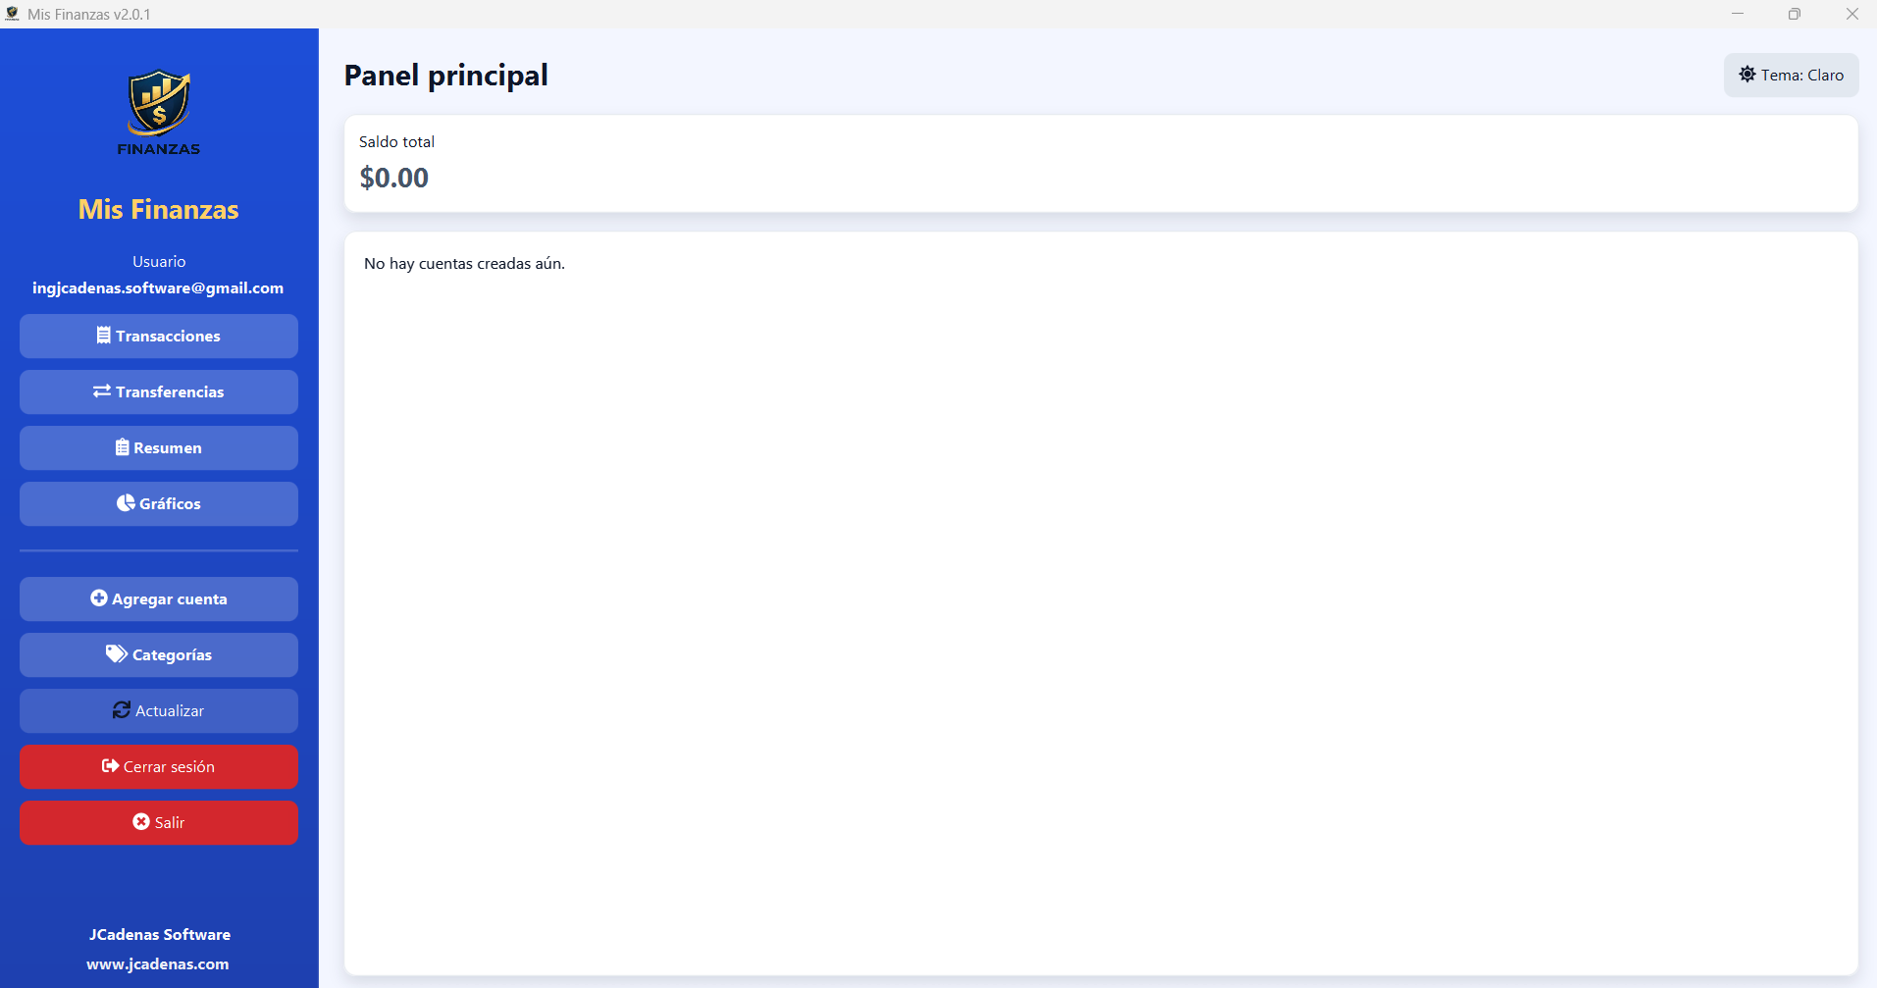Open the www.jcadenas.com website link
The image size is (1877, 988).
pos(158,963)
